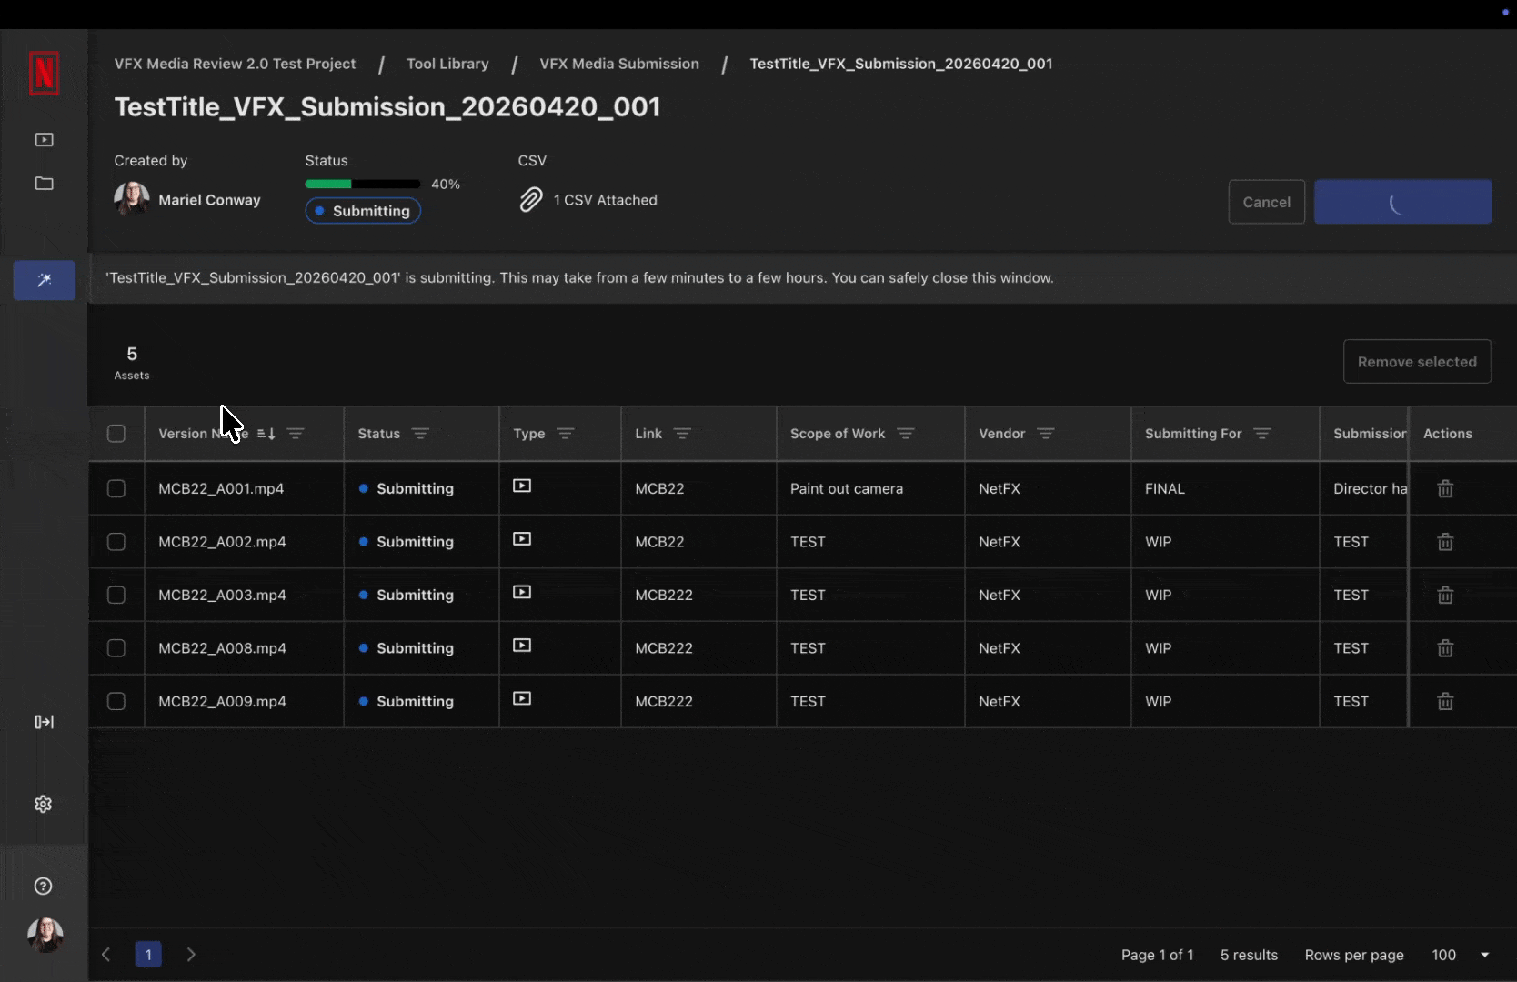Delete the MCB22_A009.mp4 row with trash icon
The height and width of the screenshot is (982, 1517).
click(x=1445, y=702)
